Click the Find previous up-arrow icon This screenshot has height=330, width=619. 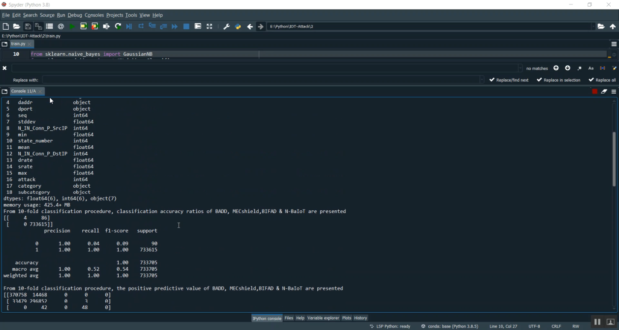point(556,68)
